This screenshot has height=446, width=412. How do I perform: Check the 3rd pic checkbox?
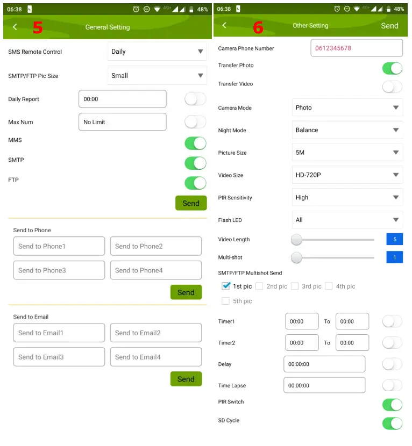pyautogui.click(x=295, y=286)
